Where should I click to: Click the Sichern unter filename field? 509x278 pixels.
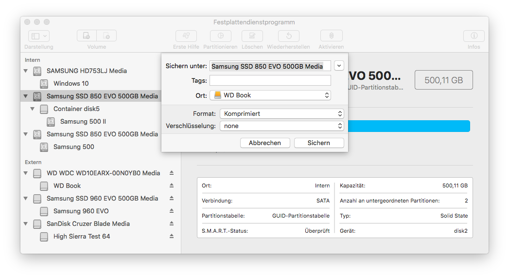point(270,66)
